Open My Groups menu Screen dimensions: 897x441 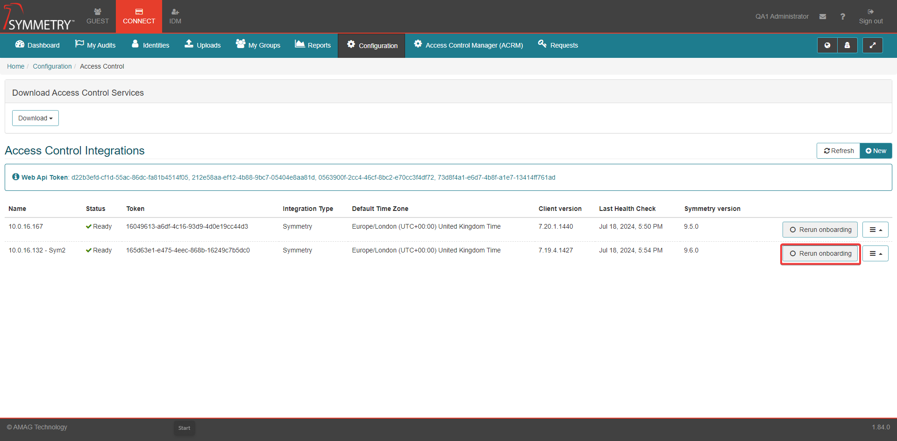258,45
